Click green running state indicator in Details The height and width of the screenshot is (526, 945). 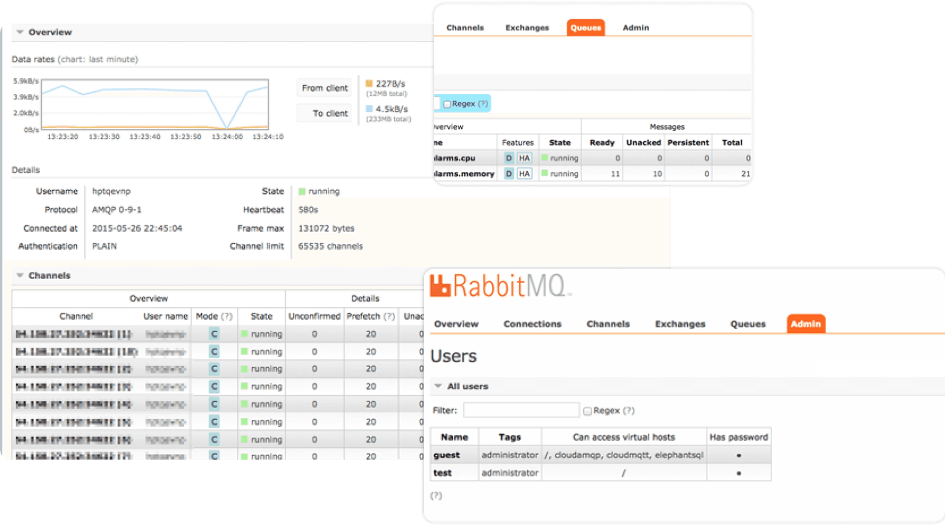[x=302, y=191]
